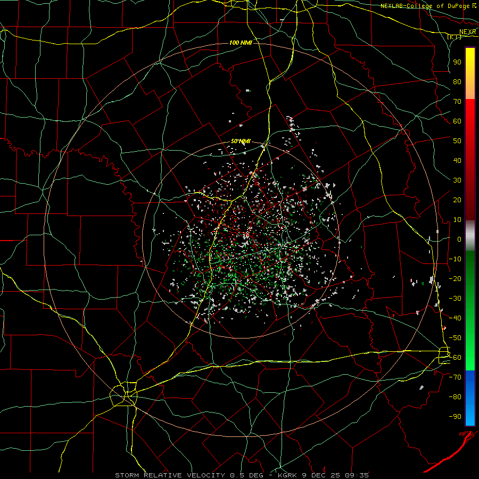Image resolution: width=479 pixels, height=479 pixels.
Task: Click the 100 NMI range ring label
Action: click(241, 43)
